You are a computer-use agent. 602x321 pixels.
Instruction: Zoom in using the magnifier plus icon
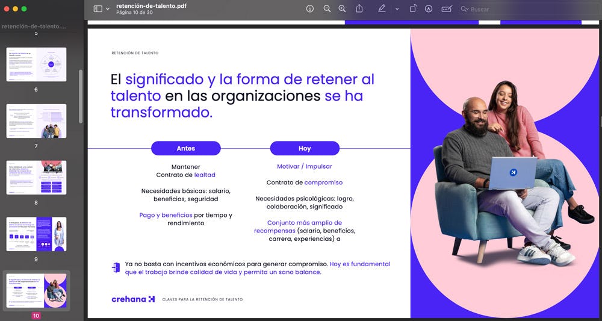click(342, 9)
